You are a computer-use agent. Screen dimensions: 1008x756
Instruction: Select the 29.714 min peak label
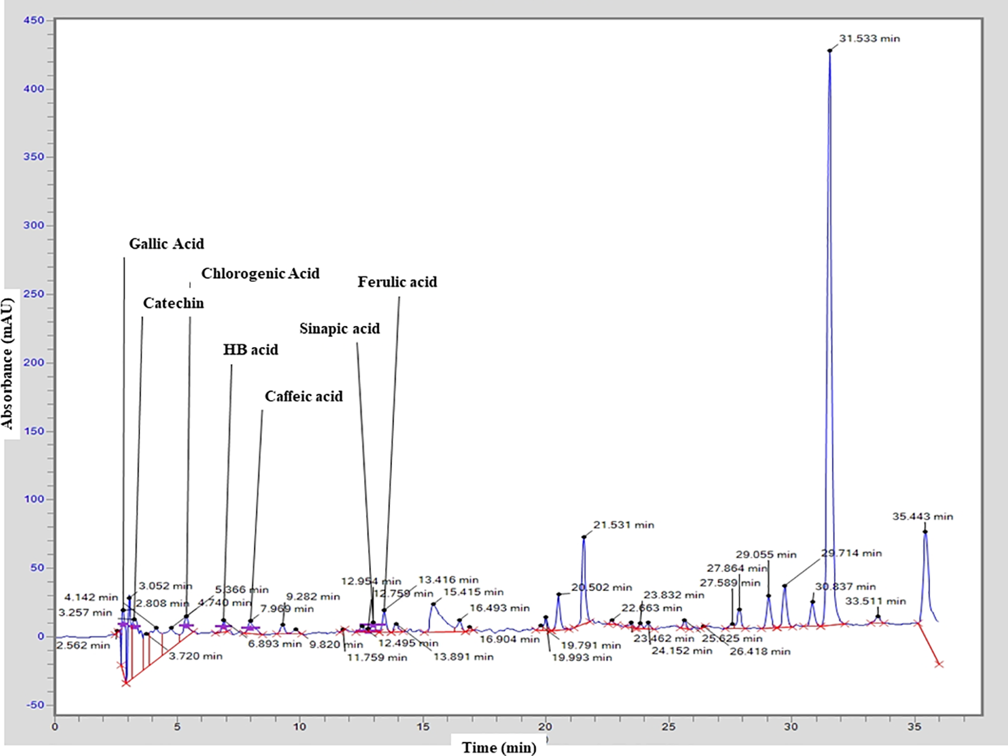[851, 553]
